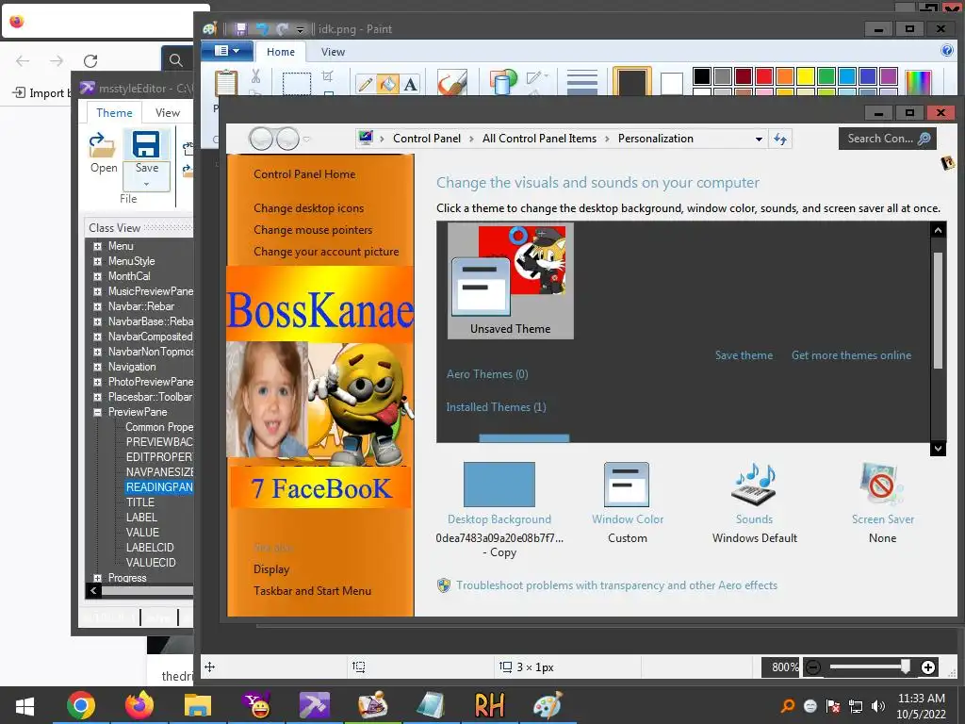
Task: Select the Fill with color bucket tool
Action: (387, 84)
